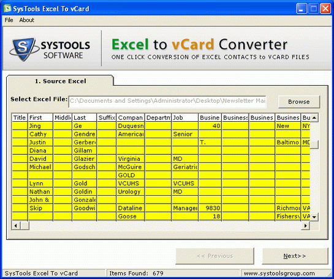Click the Select Excel File path field

[x=167, y=101]
